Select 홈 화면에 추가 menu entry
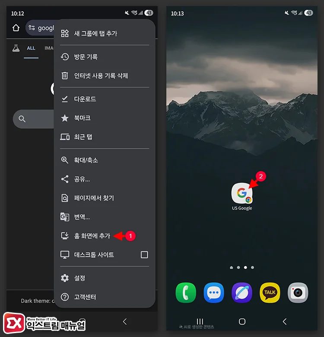Viewport: 324px width, 337px height. (105, 236)
